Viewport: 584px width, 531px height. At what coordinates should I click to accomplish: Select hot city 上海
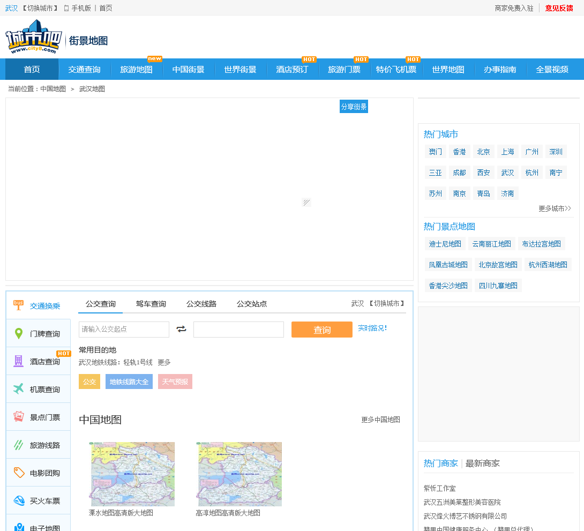pyautogui.click(x=507, y=152)
